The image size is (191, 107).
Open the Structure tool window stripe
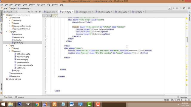[x=1, y=29]
